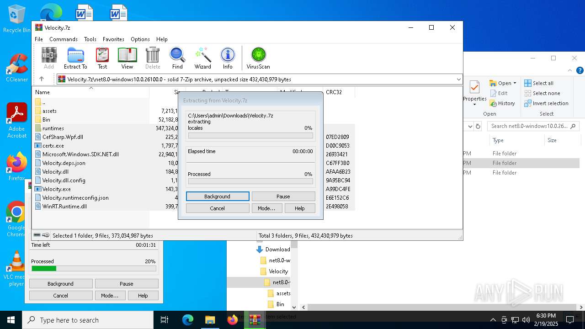The height and width of the screenshot is (329, 585).
Task: Click Help in extracting dialog
Action: pos(300,208)
